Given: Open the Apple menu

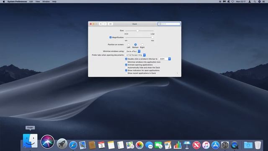Looking at the screenshot, I should 4,2.
